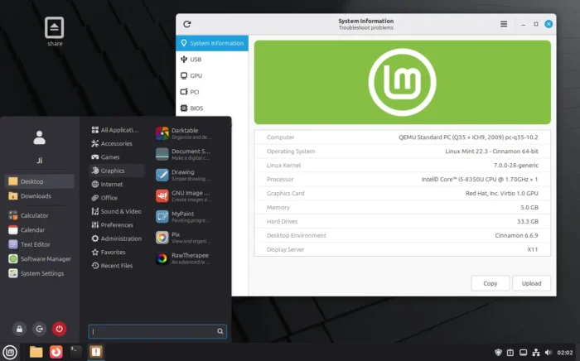The width and height of the screenshot is (580, 361).
Task: Select the Games category
Action: click(117, 157)
